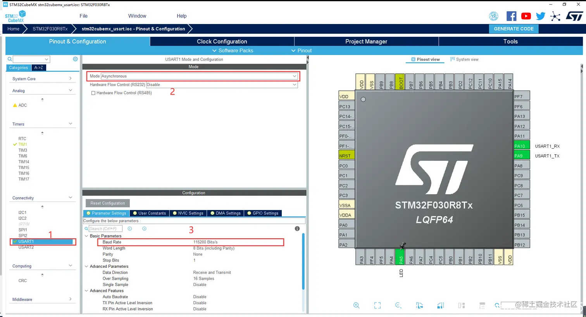This screenshot has height=317, width=586.
Task: Click the rotate counterclockwise chip icon
Action: [440, 305]
